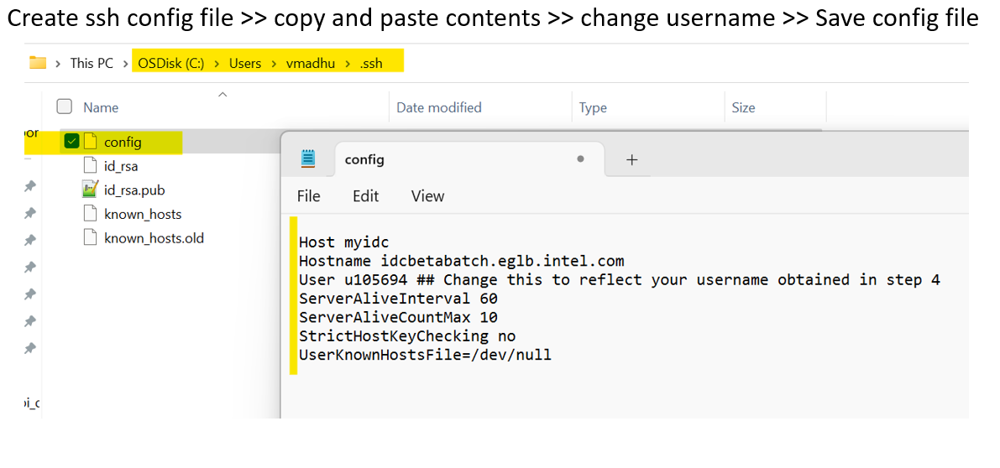The width and height of the screenshot is (1000, 468).
Task: Sort by Size column header
Action: (x=744, y=107)
